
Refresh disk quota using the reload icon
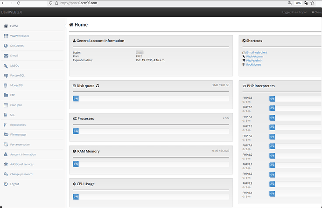click(98, 86)
